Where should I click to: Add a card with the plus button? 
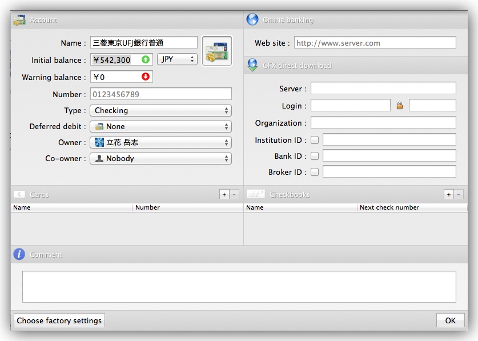[224, 195]
